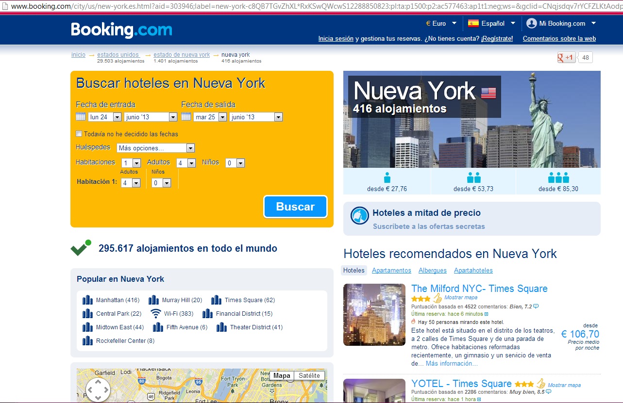Viewport: 623px width, 403px height.
Task: Click the Booking.com logo
Action: pos(121,30)
